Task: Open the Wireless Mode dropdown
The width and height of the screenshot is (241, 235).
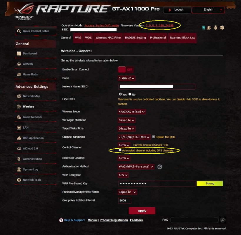Action: pos(132,112)
